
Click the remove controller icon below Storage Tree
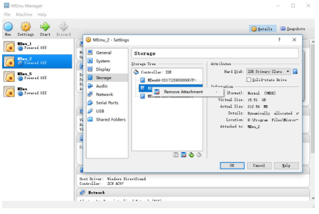(x=183, y=155)
